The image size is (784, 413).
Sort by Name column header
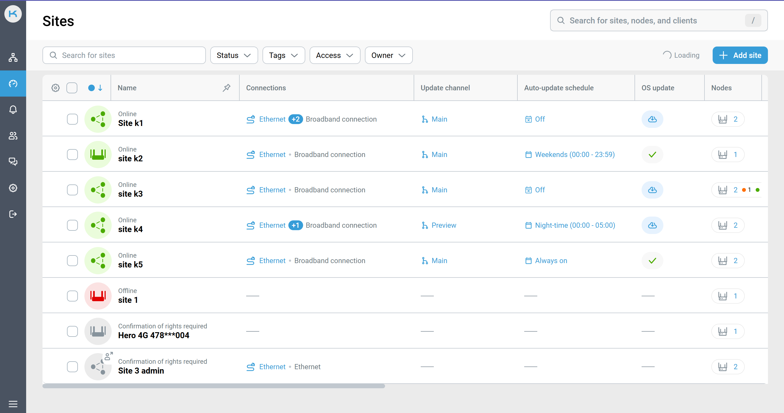coord(127,88)
